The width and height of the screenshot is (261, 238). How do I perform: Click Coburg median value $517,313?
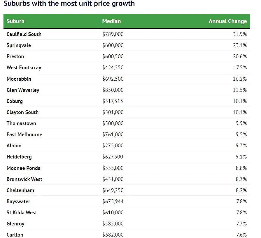(x=113, y=101)
